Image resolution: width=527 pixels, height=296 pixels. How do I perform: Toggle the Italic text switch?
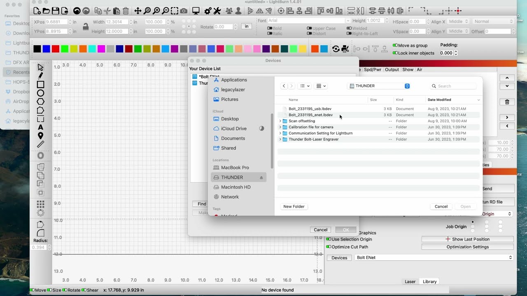tap(270, 34)
